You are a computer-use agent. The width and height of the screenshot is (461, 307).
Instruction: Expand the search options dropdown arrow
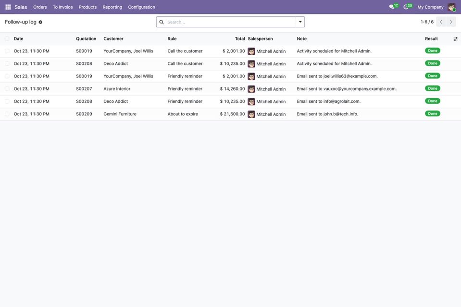[x=300, y=22]
